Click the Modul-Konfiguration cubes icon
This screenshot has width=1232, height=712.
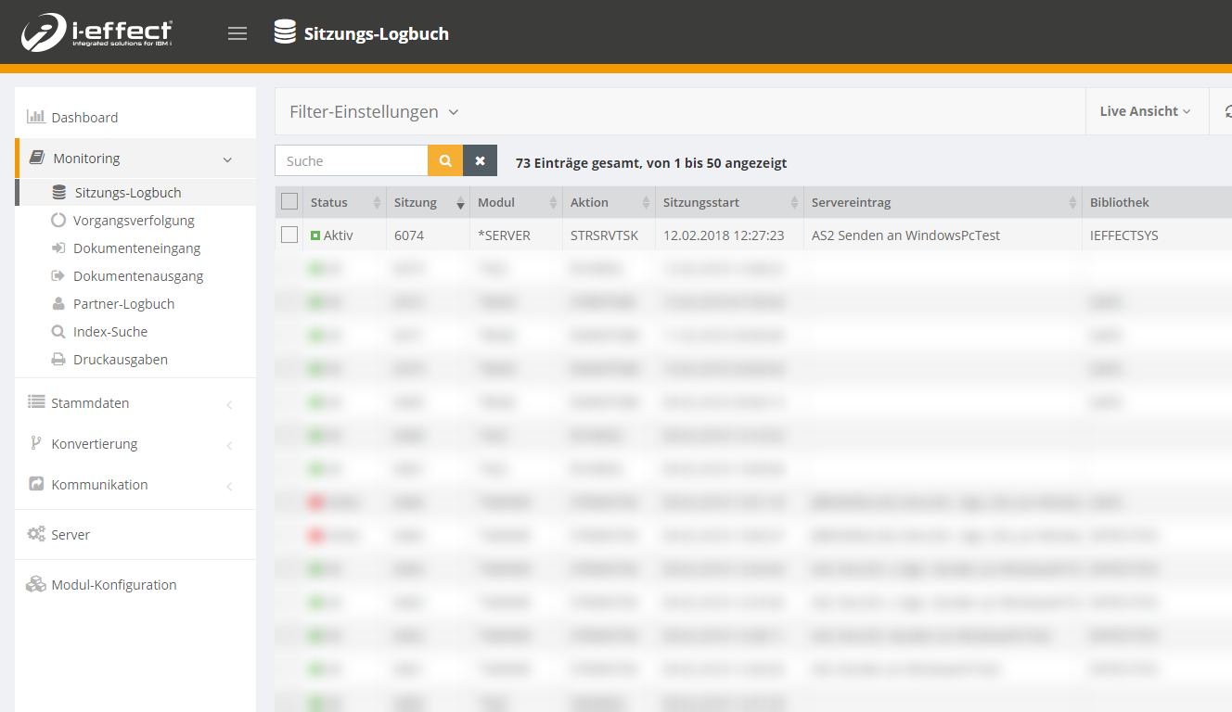(x=36, y=584)
